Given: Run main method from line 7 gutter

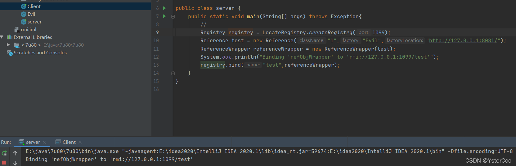Looking at the screenshot, I should tap(164, 16).
